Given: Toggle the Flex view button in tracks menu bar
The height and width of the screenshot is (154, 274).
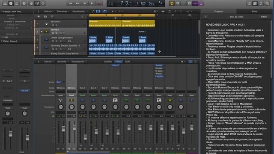Looking at the screenshot, I should tap(98, 12).
